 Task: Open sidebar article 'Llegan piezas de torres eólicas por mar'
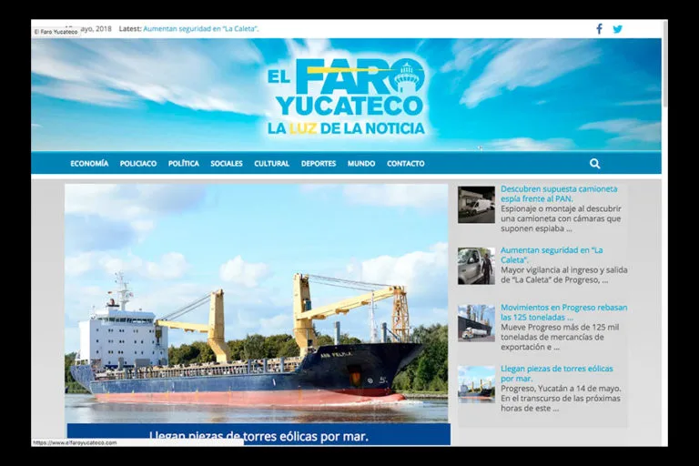click(x=556, y=373)
